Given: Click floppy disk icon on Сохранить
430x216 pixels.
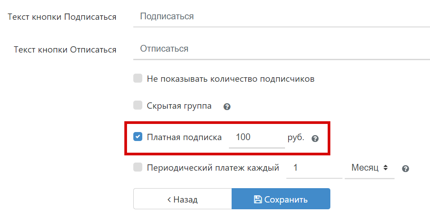Looking at the screenshot, I should click(x=258, y=199).
